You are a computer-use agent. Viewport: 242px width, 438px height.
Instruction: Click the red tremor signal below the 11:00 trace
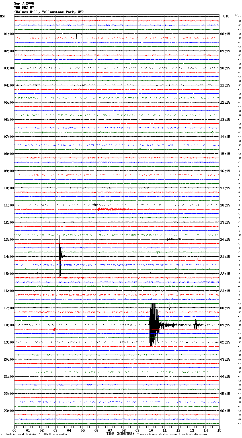pyautogui.click(x=111, y=209)
